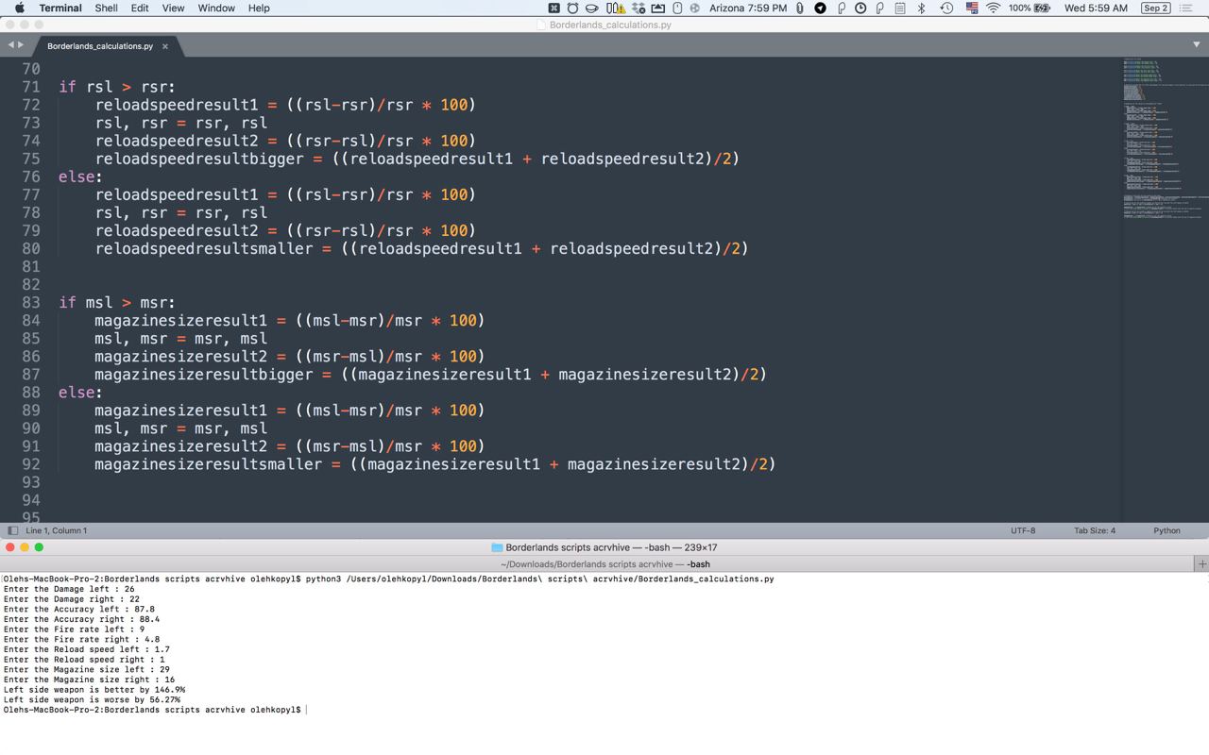
Task: Go to previous tab with left arrow
Action: coord(10,45)
